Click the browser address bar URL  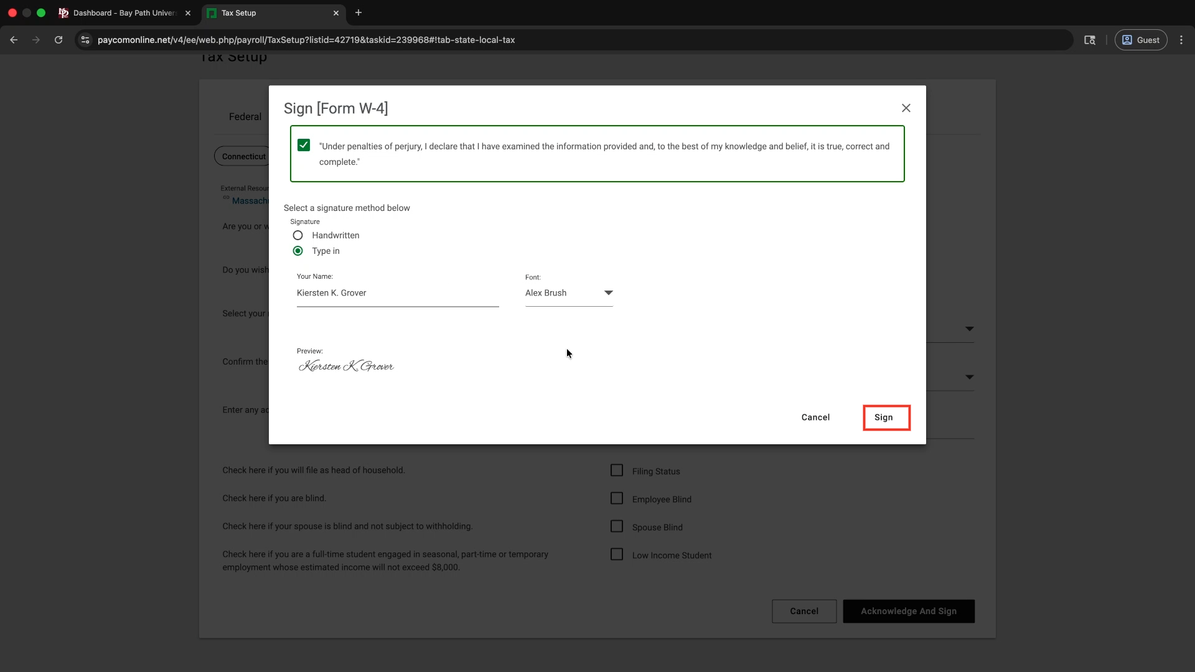(306, 40)
